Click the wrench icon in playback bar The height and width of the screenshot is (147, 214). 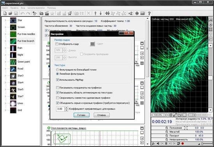[153, 143]
